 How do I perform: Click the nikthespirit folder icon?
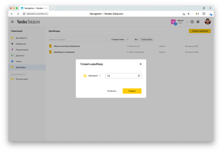click(85, 76)
